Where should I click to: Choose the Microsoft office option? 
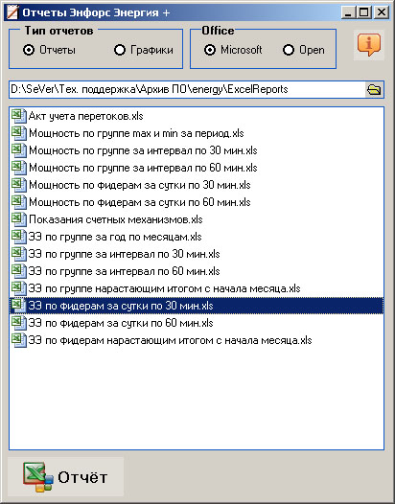coord(210,50)
